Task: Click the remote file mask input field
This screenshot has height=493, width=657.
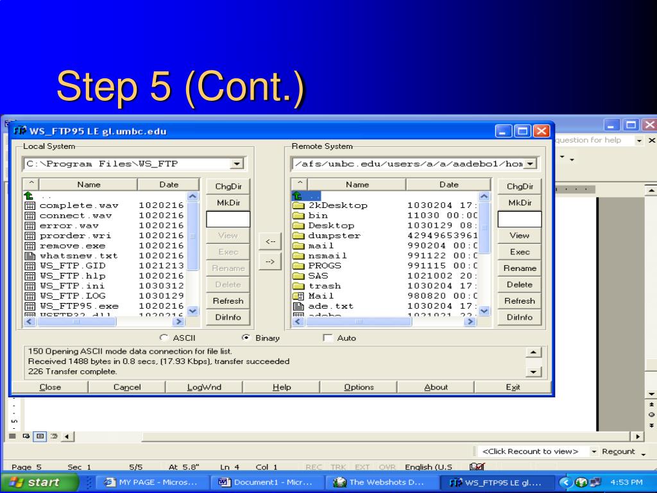Action: 520,220
